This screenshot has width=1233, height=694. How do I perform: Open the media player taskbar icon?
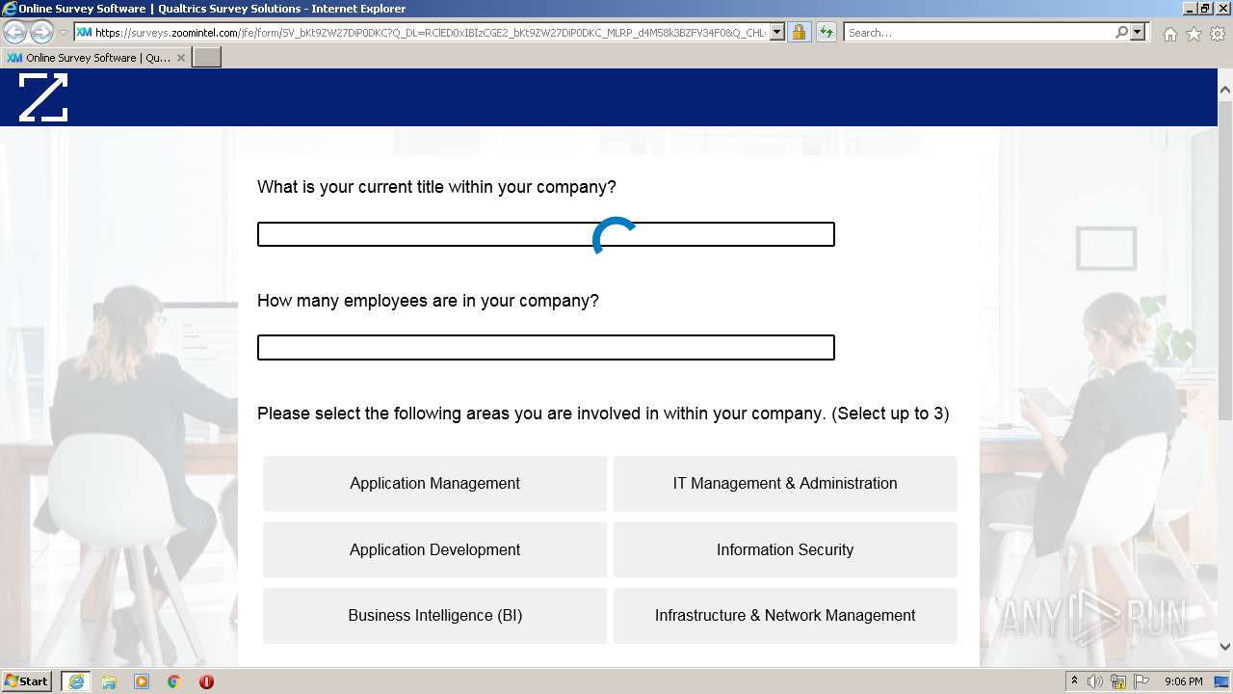pos(142,681)
